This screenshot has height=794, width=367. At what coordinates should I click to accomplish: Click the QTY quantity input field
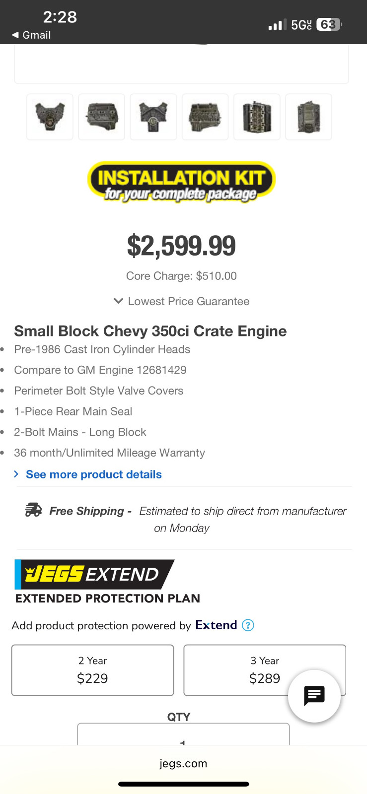[x=183, y=734]
